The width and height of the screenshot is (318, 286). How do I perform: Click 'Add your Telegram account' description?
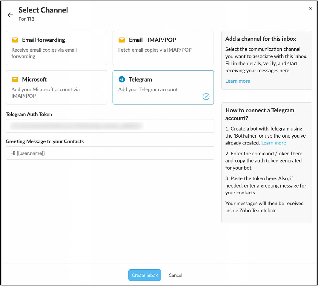click(148, 90)
